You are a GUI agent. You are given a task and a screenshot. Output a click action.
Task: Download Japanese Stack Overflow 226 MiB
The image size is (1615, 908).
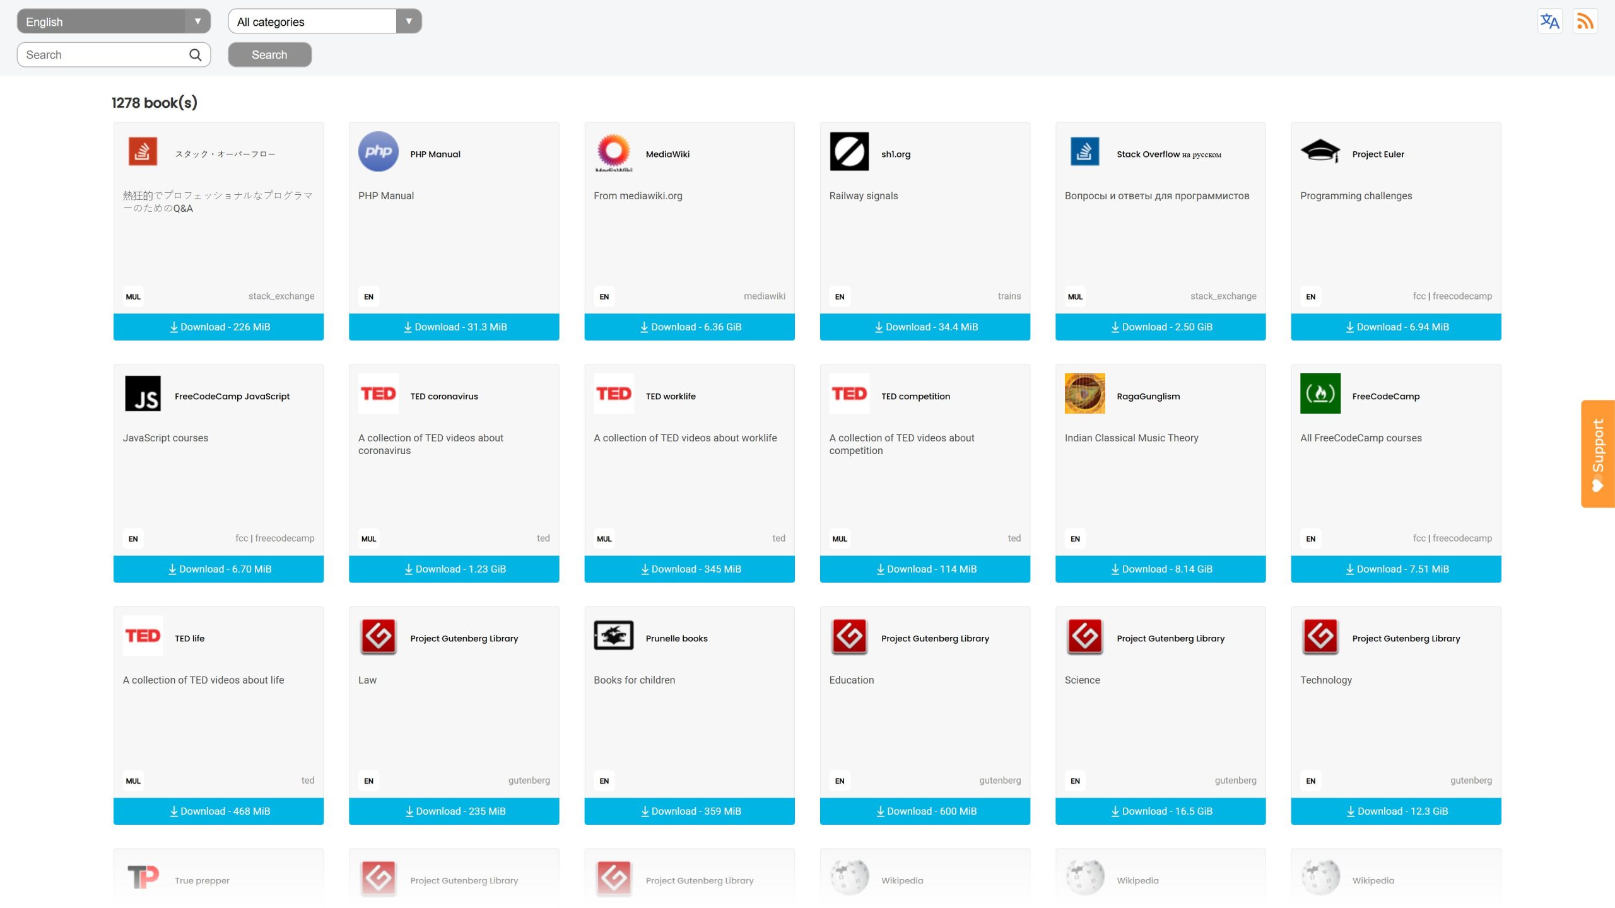218,327
